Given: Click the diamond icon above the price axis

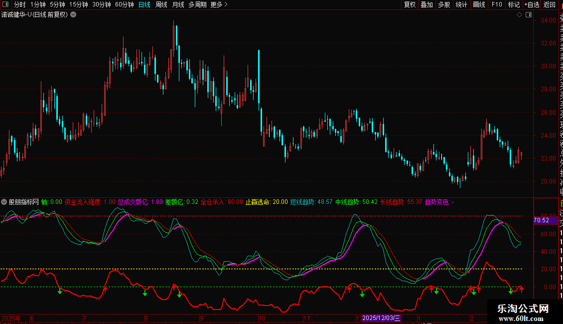Looking at the screenshot, I should [x=519, y=15].
